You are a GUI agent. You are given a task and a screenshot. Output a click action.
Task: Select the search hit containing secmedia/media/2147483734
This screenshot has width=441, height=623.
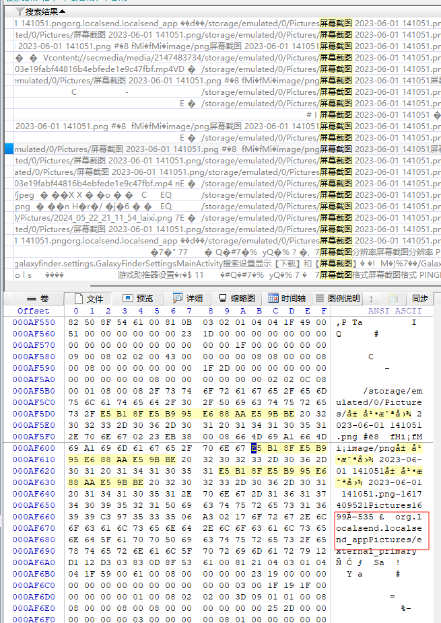tap(228, 58)
